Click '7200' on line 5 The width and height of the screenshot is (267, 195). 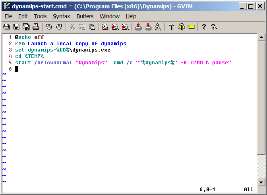tap(196, 63)
